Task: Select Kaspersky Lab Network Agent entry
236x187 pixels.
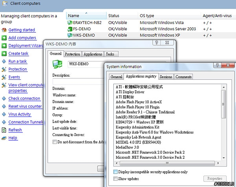Action: pos(138,137)
